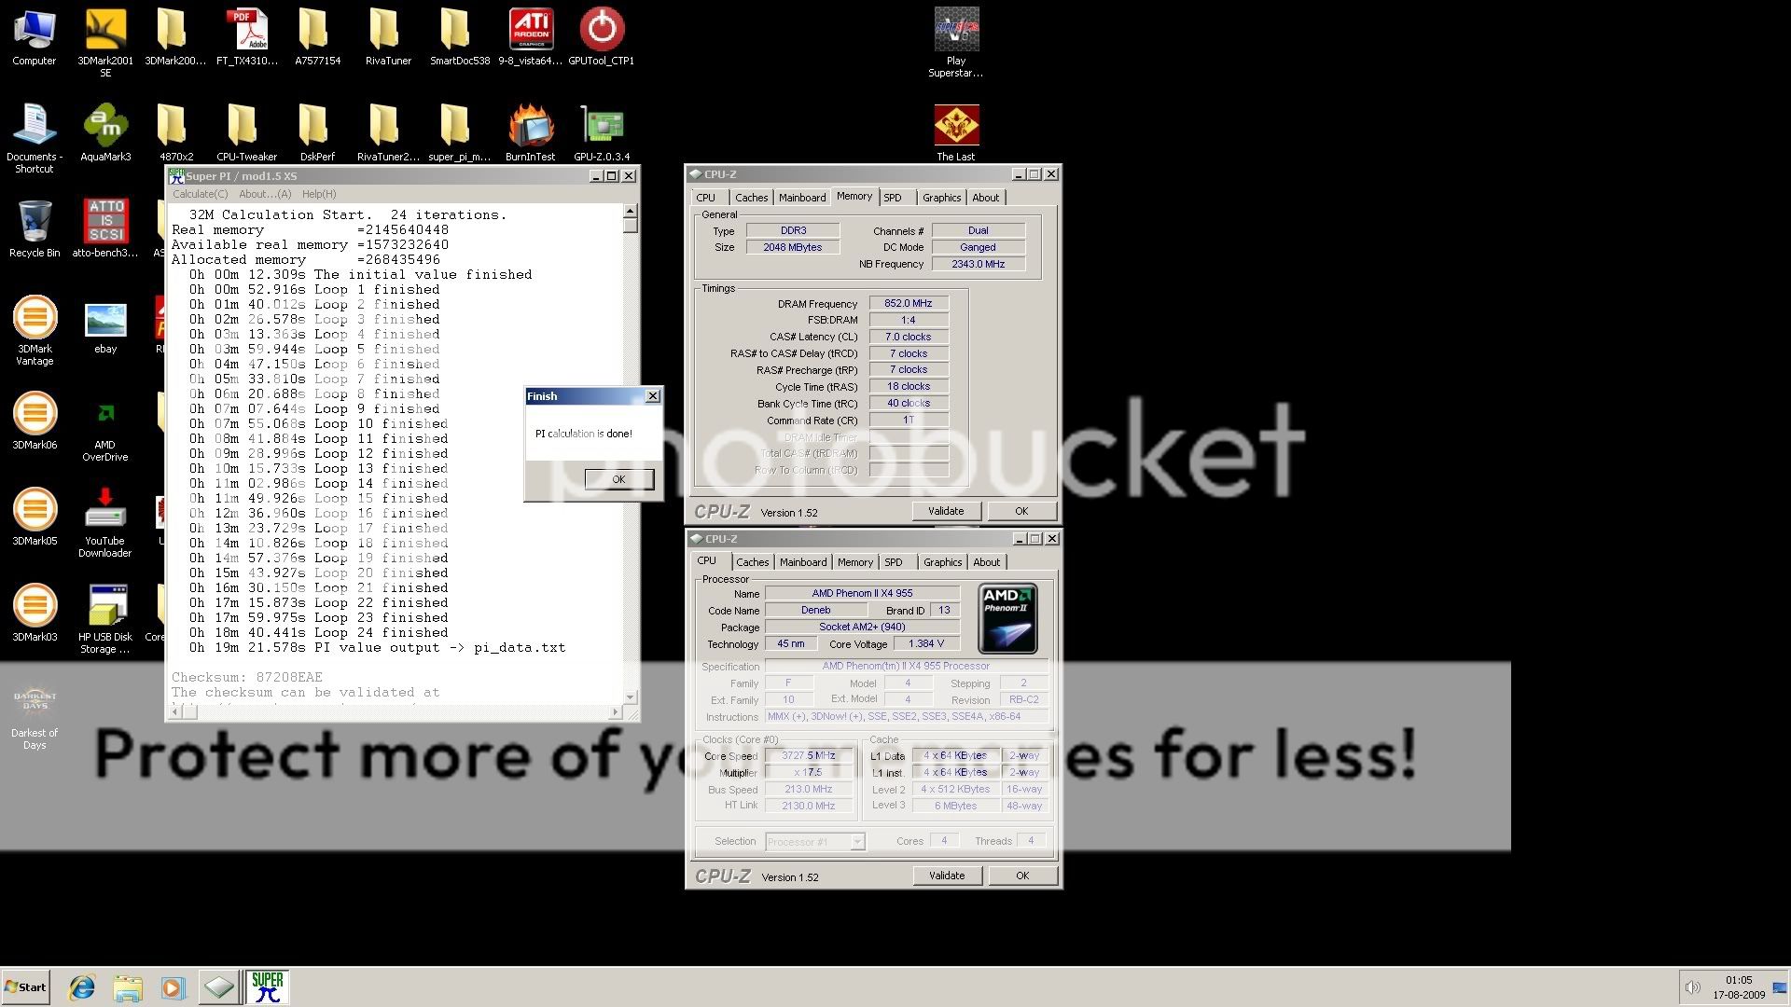Open About...(A) menu in Super PI
The width and height of the screenshot is (1791, 1007).
click(265, 194)
